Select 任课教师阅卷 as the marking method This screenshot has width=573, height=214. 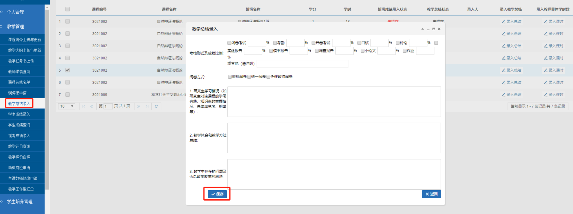click(268, 77)
